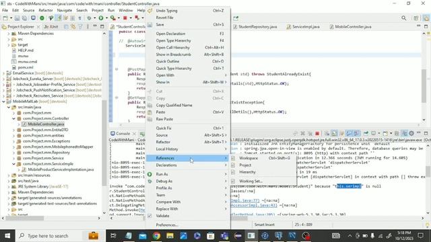Click the Relaunch icon in main toolbar
The height and width of the screenshot is (242, 431).
137,18
